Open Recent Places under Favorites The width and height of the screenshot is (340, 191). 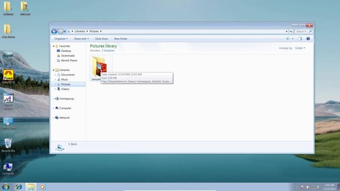(x=69, y=60)
